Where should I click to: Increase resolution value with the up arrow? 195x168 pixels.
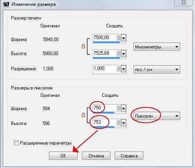click(x=119, y=67)
